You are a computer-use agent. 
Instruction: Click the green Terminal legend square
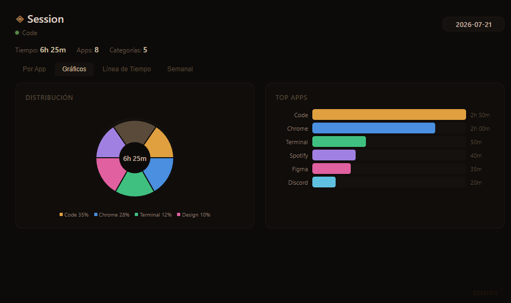(x=136, y=214)
